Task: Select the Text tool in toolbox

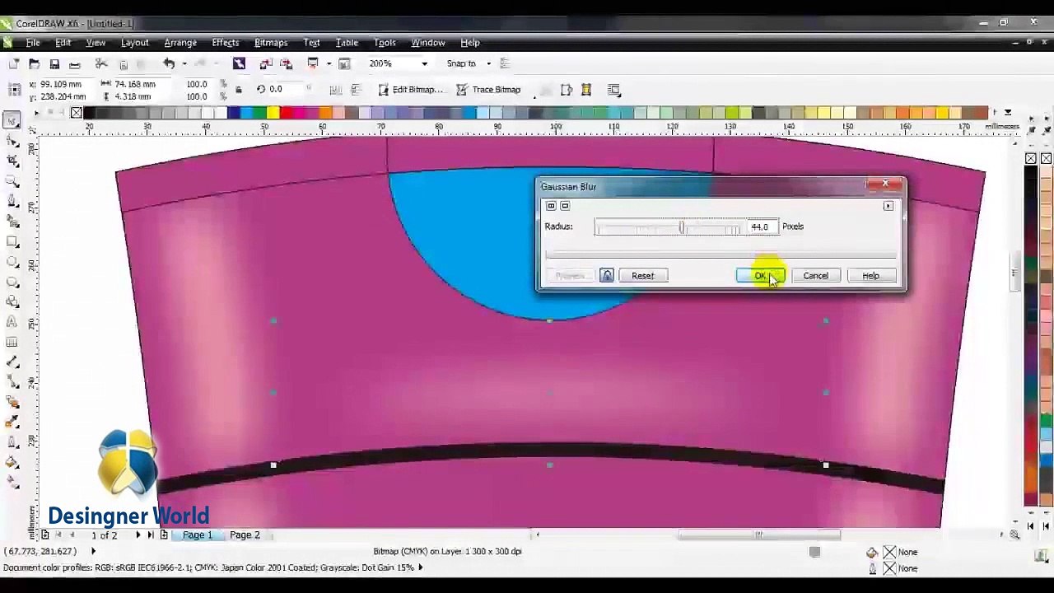Action: pyautogui.click(x=12, y=322)
